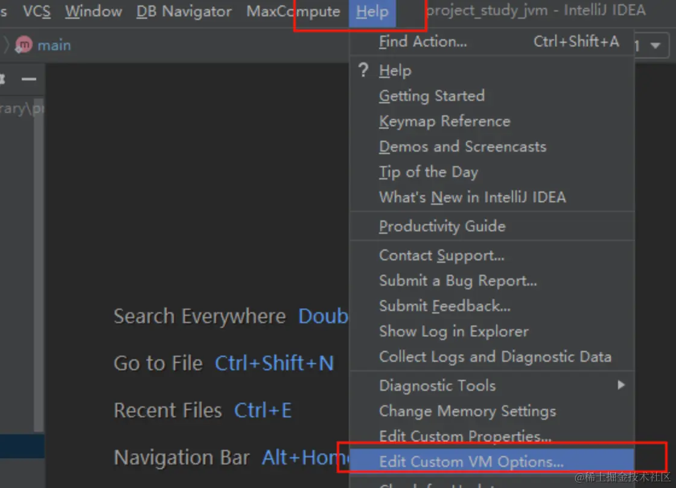Open Demos and Screencasts
Viewport: 676px width, 488px height.
pyautogui.click(x=492, y=146)
